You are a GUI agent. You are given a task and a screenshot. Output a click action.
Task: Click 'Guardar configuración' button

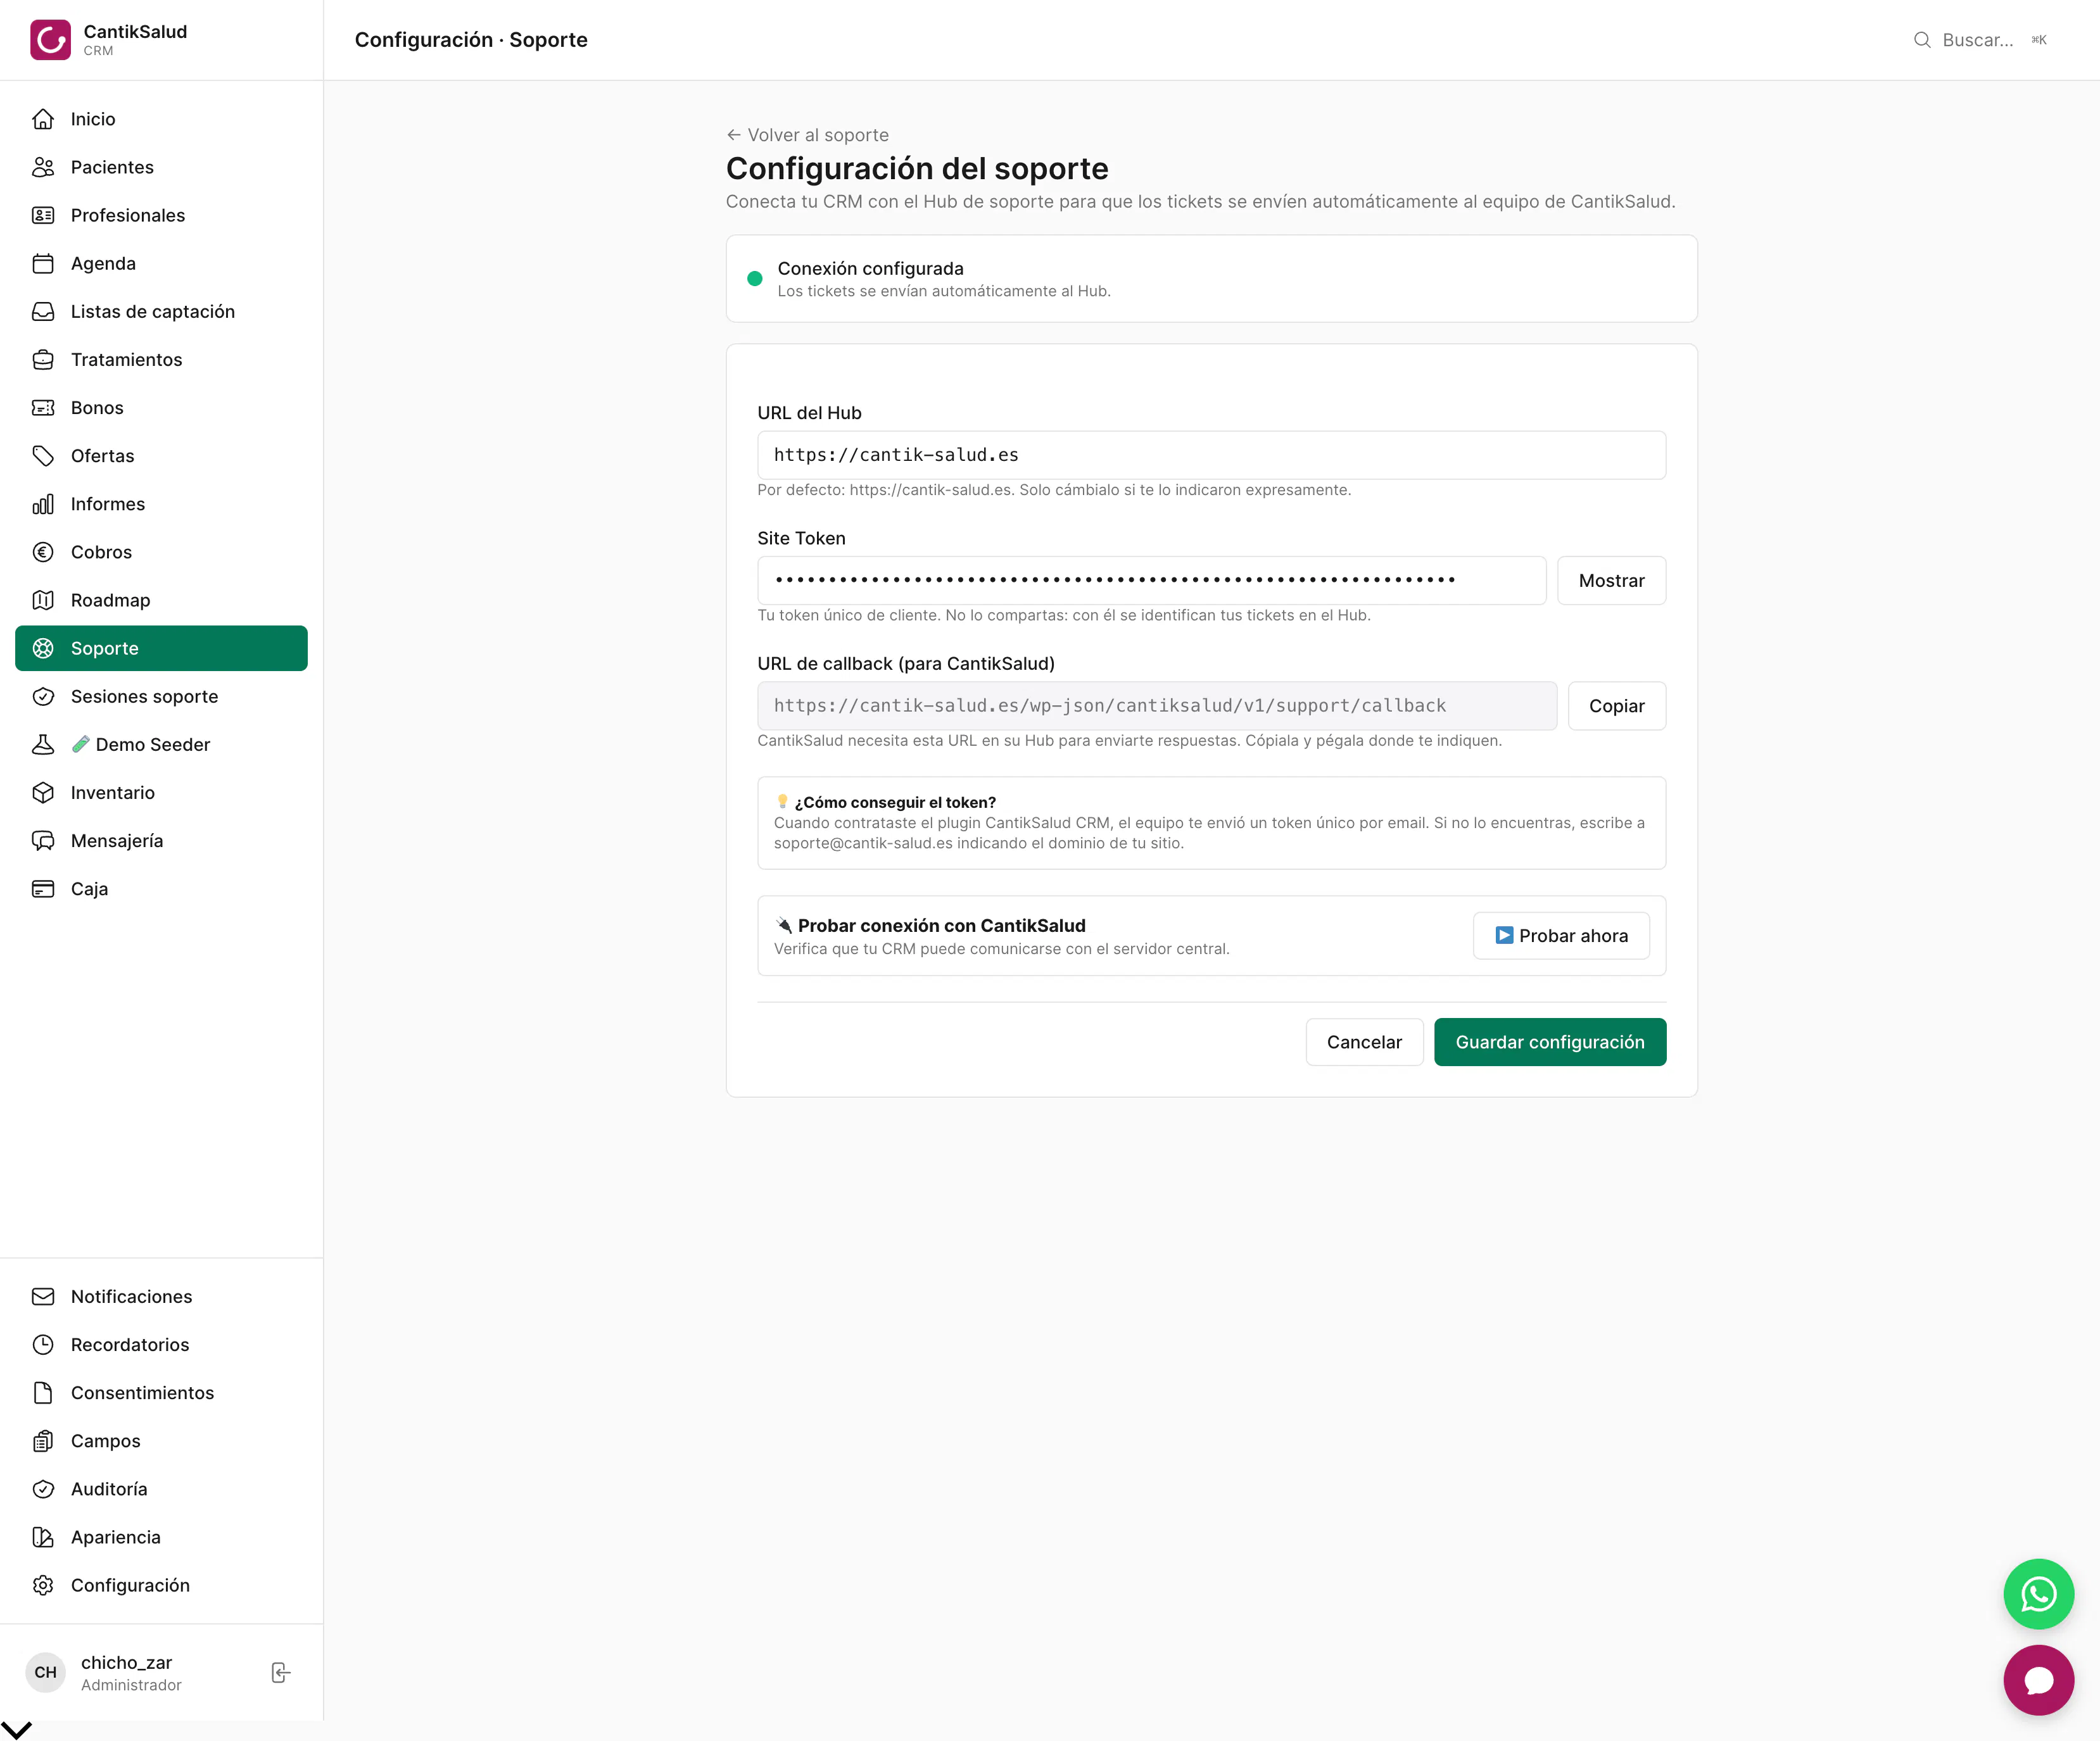coord(1550,1043)
